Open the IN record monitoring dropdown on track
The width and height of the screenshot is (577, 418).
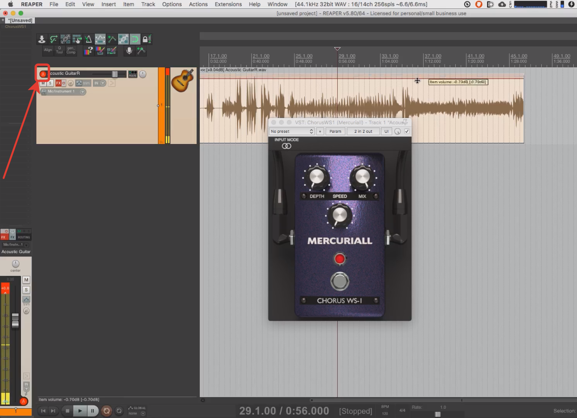point(99,83)
